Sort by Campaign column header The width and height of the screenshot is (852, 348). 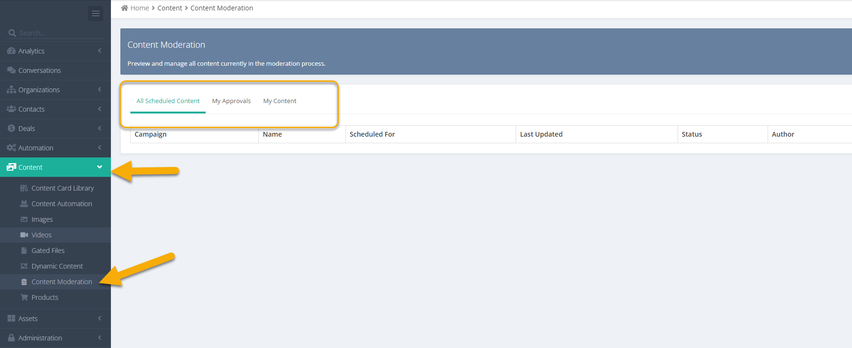tap(194, 134)
